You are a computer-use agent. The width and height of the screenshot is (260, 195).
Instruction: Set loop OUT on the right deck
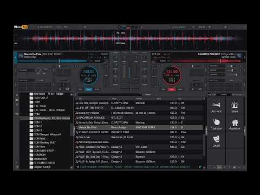(200, 89)
